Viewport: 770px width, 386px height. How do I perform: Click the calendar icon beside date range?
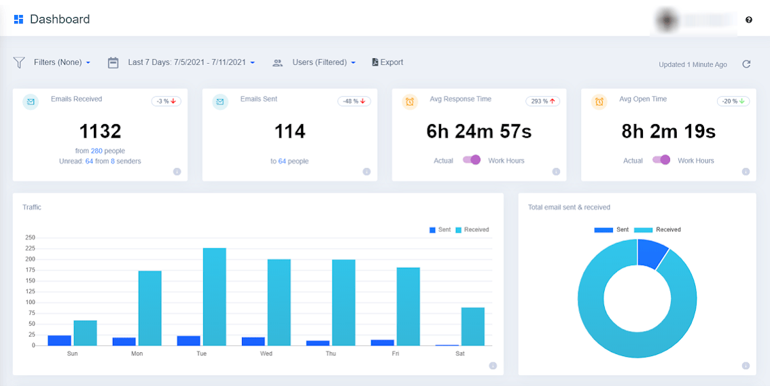click(113, 62)
